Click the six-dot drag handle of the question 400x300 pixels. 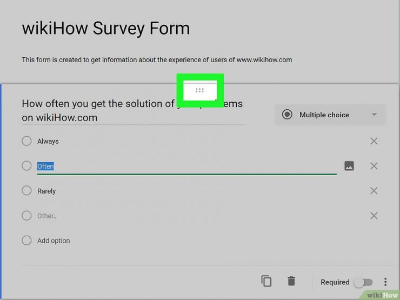tap(199, 90)
